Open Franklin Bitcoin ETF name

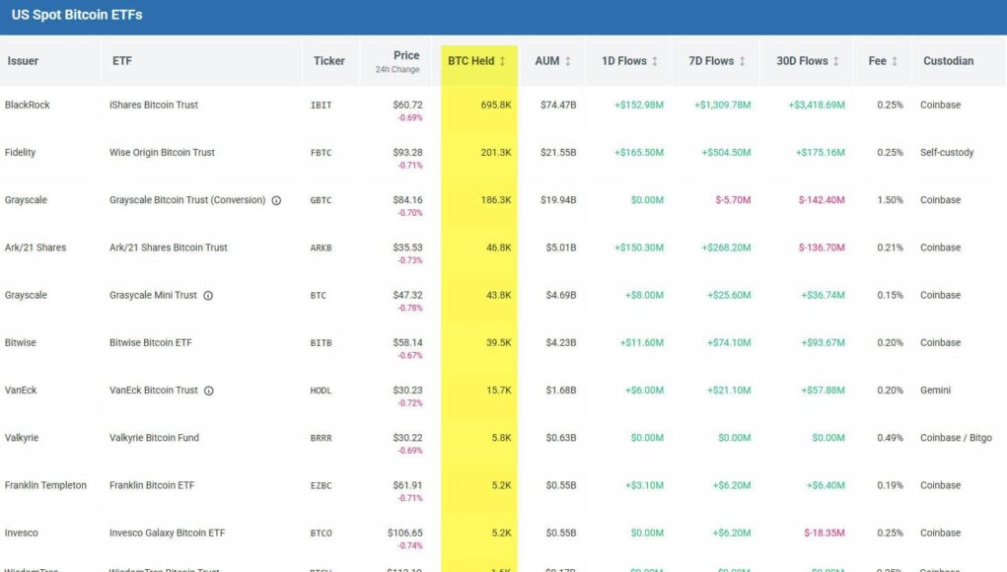click(x=152, y=484)
